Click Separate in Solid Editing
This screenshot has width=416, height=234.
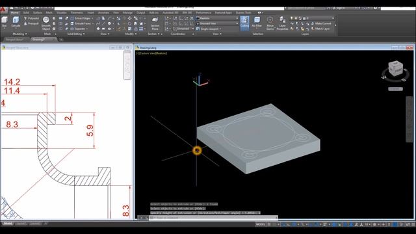coord(78,29)
